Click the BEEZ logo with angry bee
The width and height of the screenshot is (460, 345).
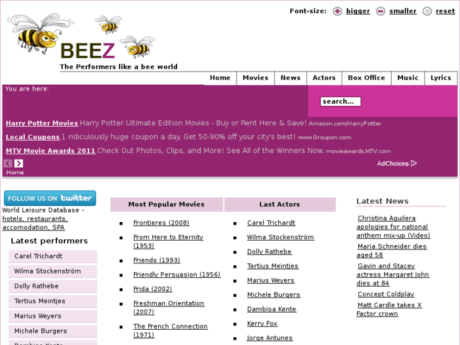pyautogui.click(x=81, y=37)
